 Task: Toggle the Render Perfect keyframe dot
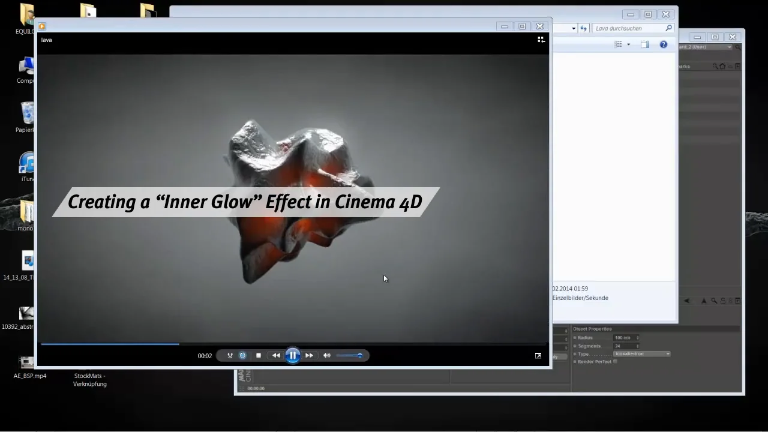point(575,362)
